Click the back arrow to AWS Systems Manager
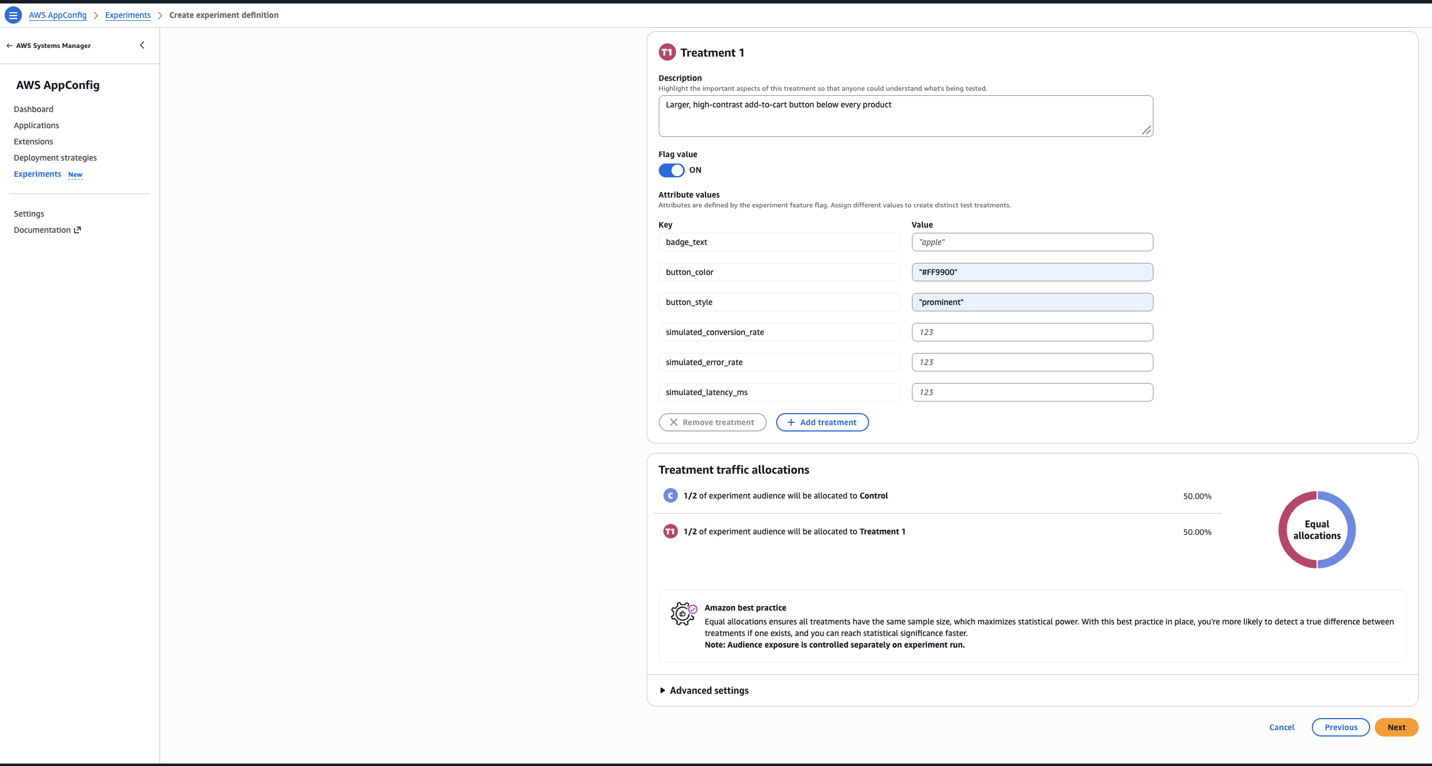 coord(9,46)
